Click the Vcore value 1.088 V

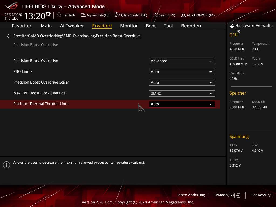[x=257, y=64]
